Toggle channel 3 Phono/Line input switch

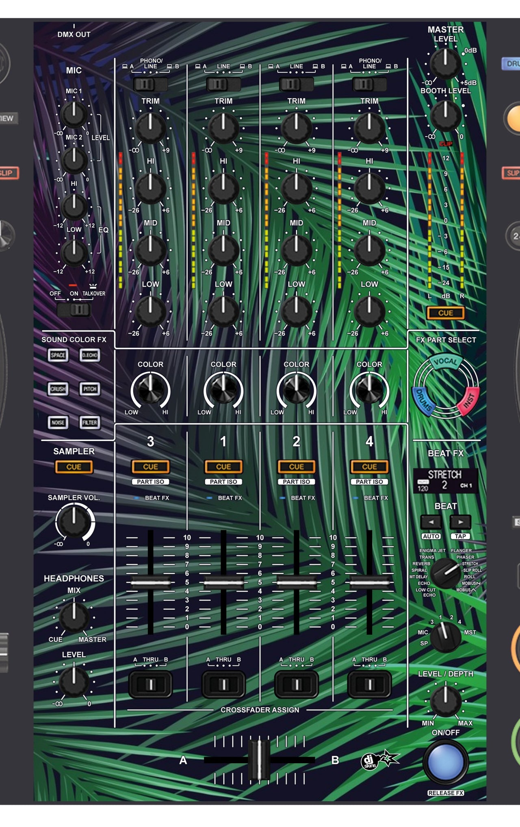click(150, 84)
